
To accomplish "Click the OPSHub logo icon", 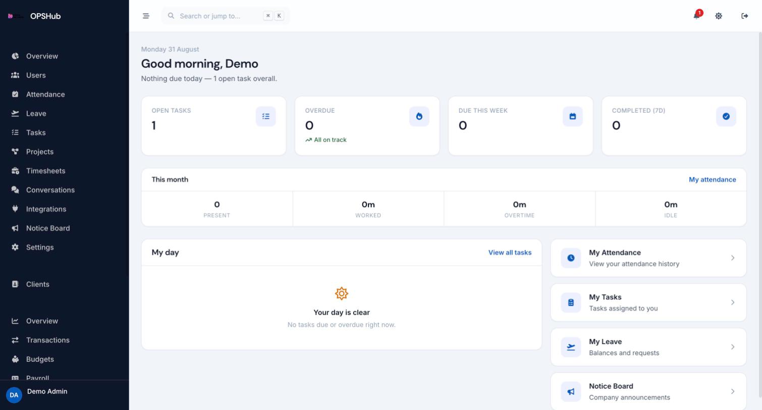I will coord(15,16).
